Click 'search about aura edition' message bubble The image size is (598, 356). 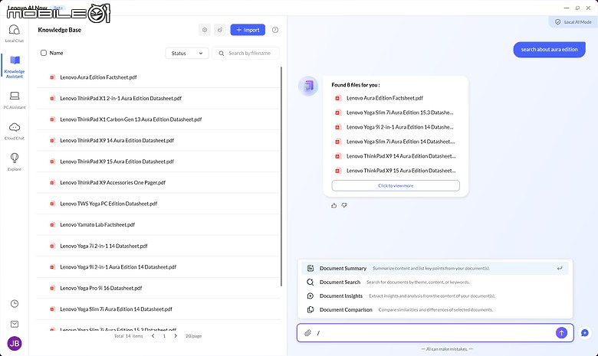point(549,50)
